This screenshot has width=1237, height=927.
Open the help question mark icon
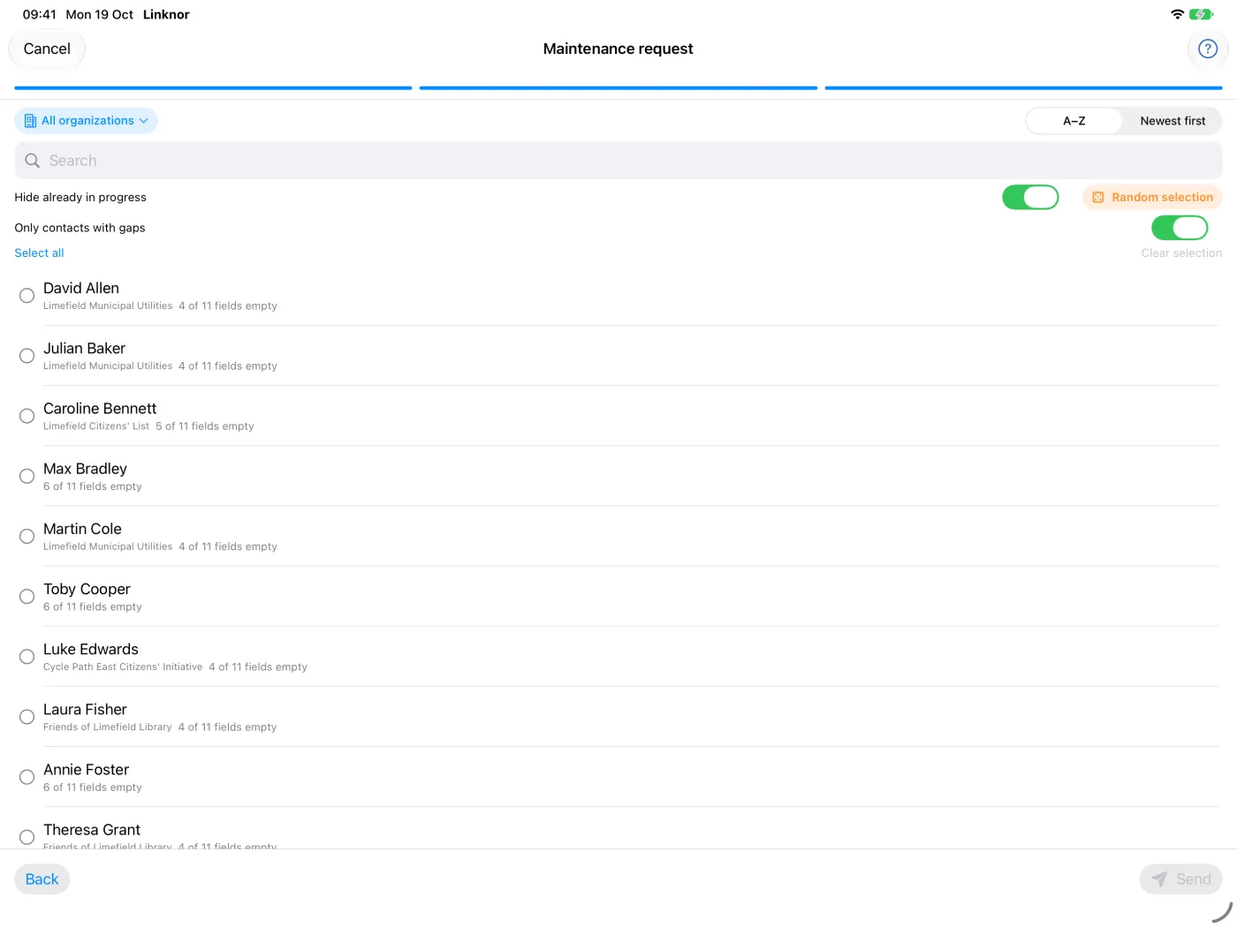click(1208, 49)
